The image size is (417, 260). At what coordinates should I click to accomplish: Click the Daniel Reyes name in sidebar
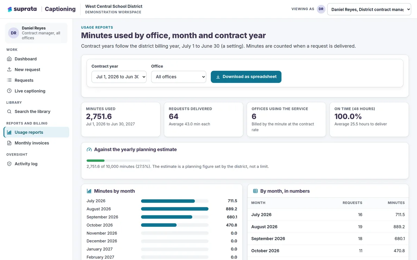click(34, 28)
